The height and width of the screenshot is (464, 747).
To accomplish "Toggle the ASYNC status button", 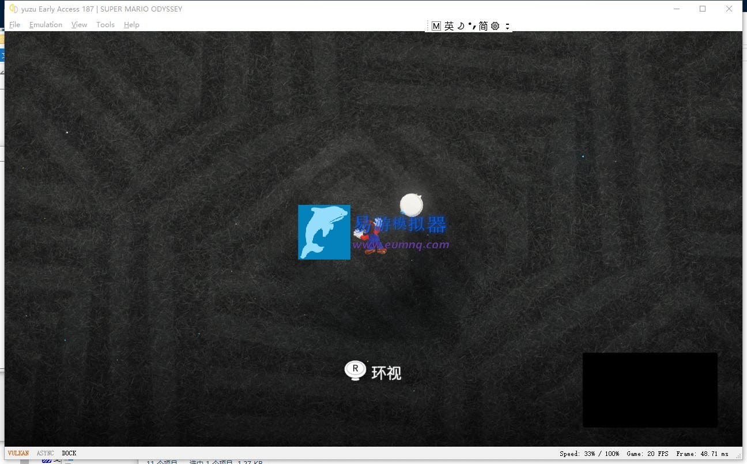I will [46, 454].
